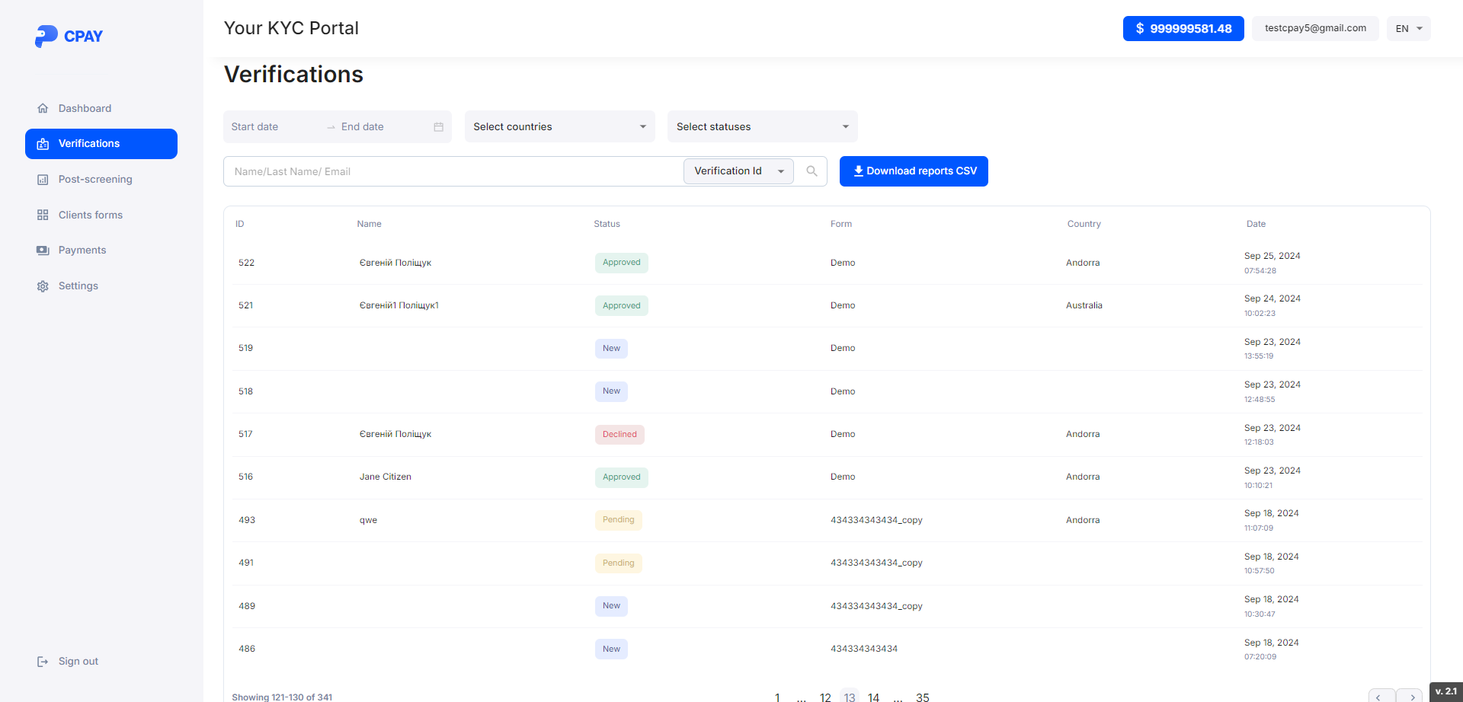Go to next page using right arrow
Screen dimensions: 1463x702
tap(1410, 696)
